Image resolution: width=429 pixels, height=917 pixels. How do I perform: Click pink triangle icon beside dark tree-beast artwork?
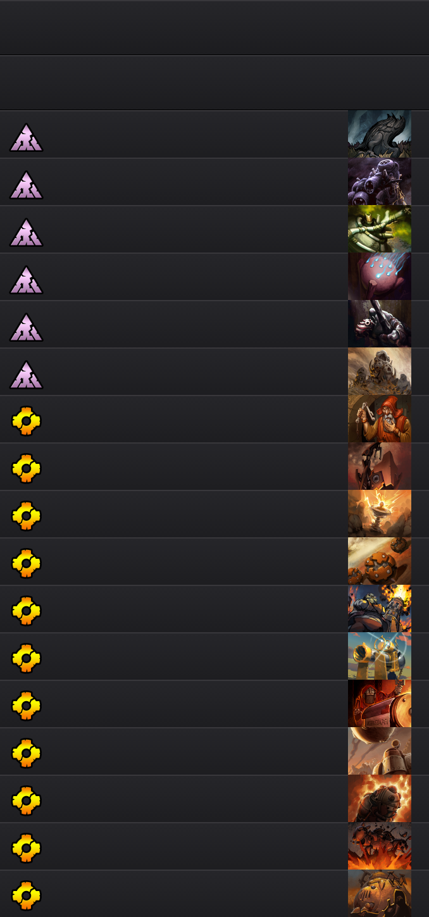tap(26, 137)
